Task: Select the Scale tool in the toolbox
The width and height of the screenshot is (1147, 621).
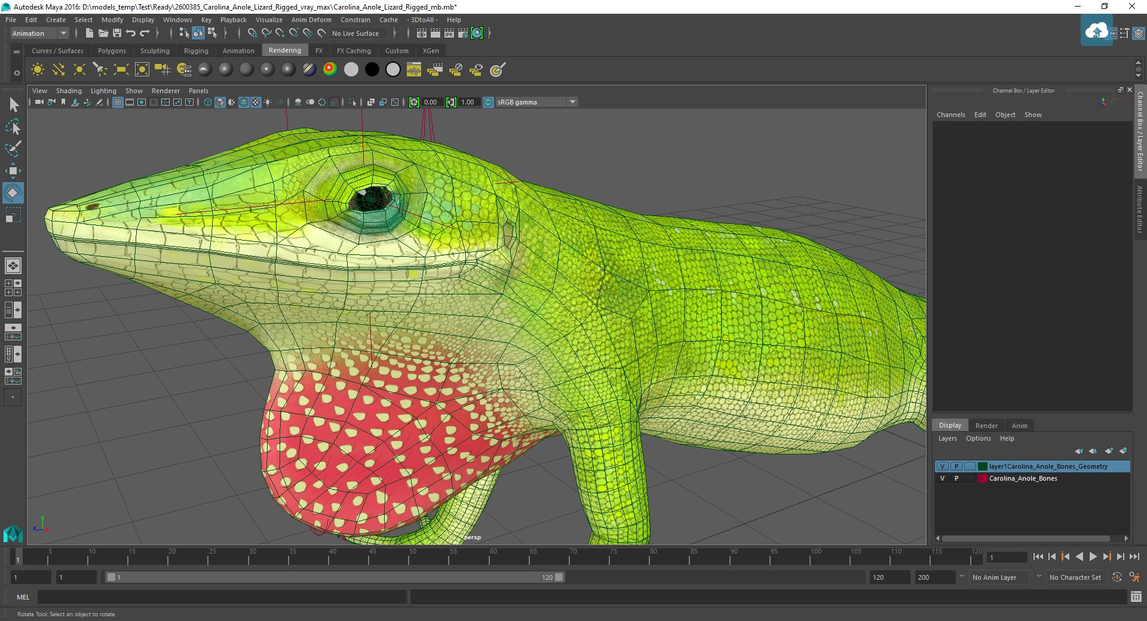Action: (x=13, y=215)
